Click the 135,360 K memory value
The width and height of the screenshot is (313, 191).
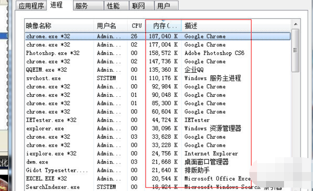[163, 70]
